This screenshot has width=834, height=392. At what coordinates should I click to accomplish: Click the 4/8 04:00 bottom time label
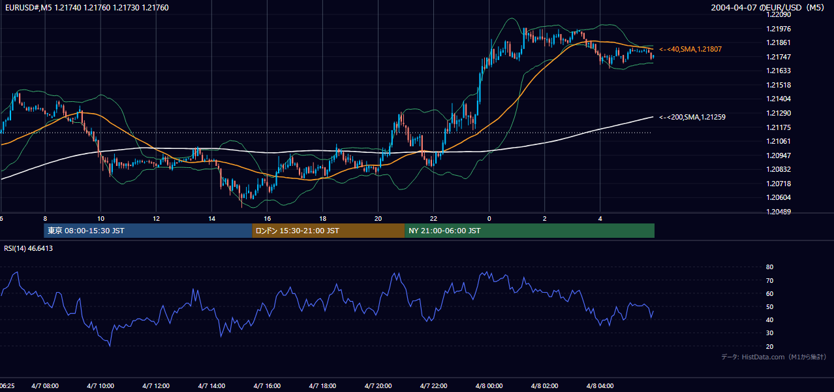click(600, 386)
